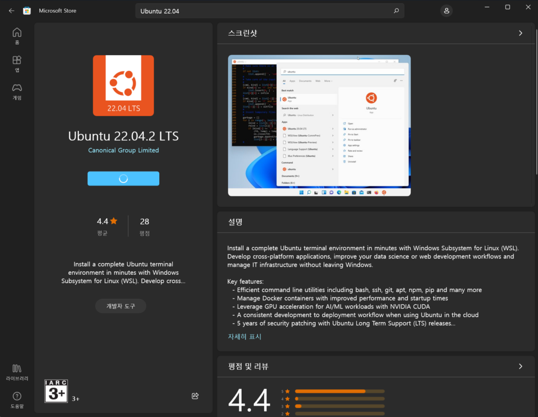Open the Library in sidebar
Viewport: 538px width, 417px height.
pos(17,372)
